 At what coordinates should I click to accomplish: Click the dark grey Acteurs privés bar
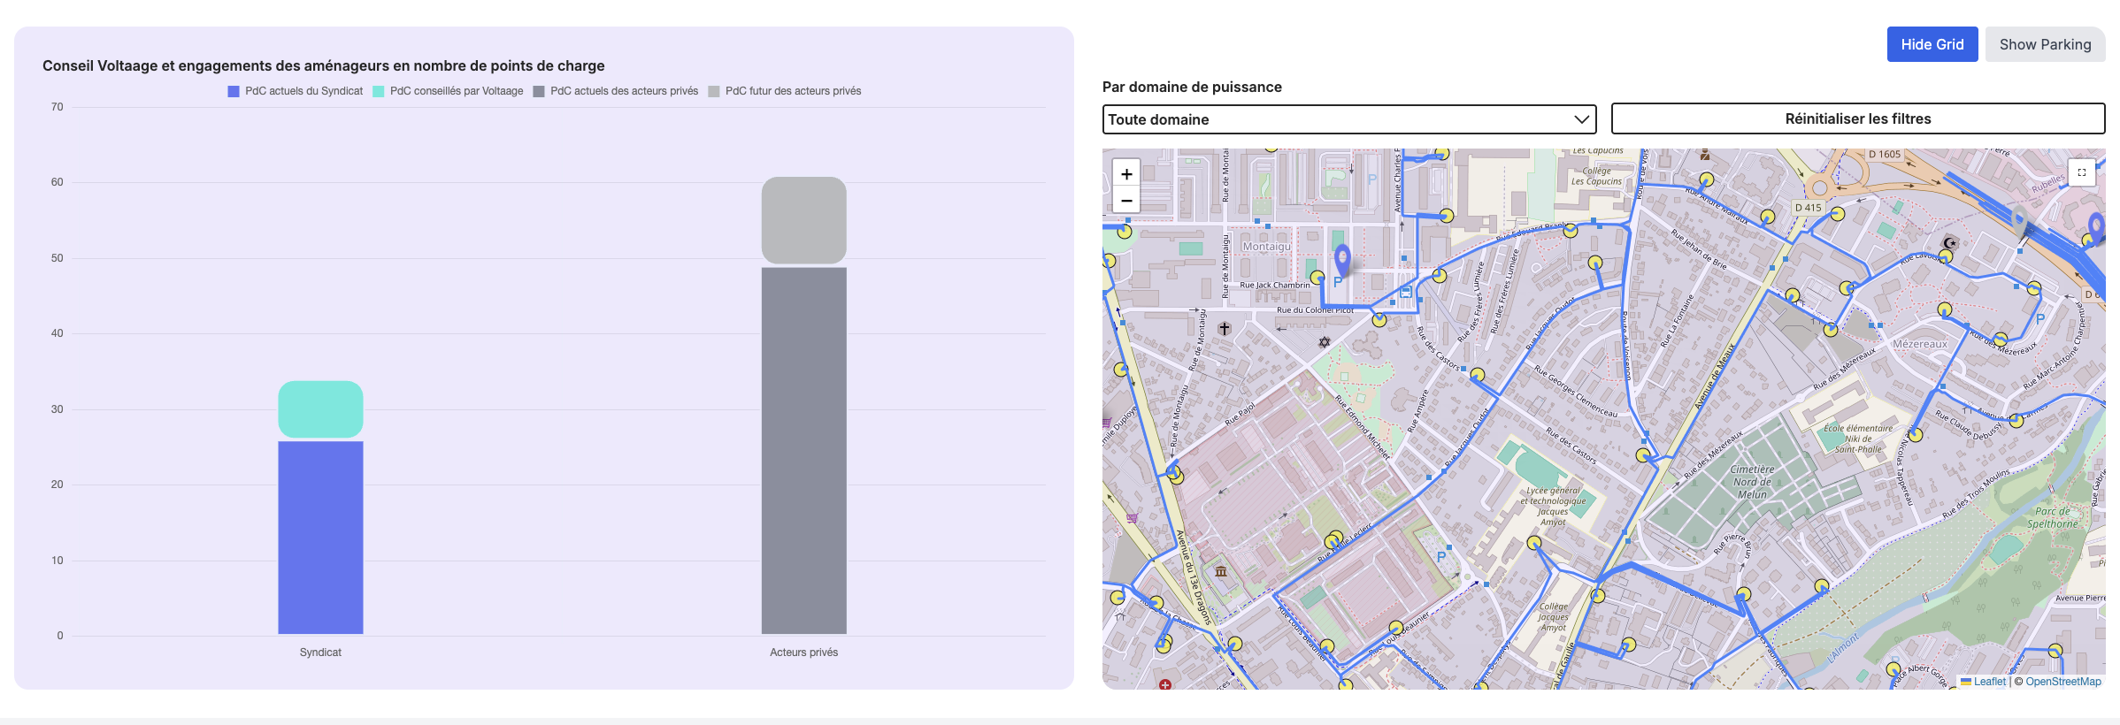(x=803, y=451)
